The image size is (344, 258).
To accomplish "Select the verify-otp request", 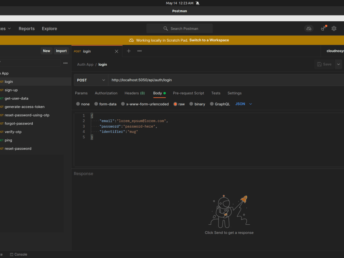I will (35, 132).
